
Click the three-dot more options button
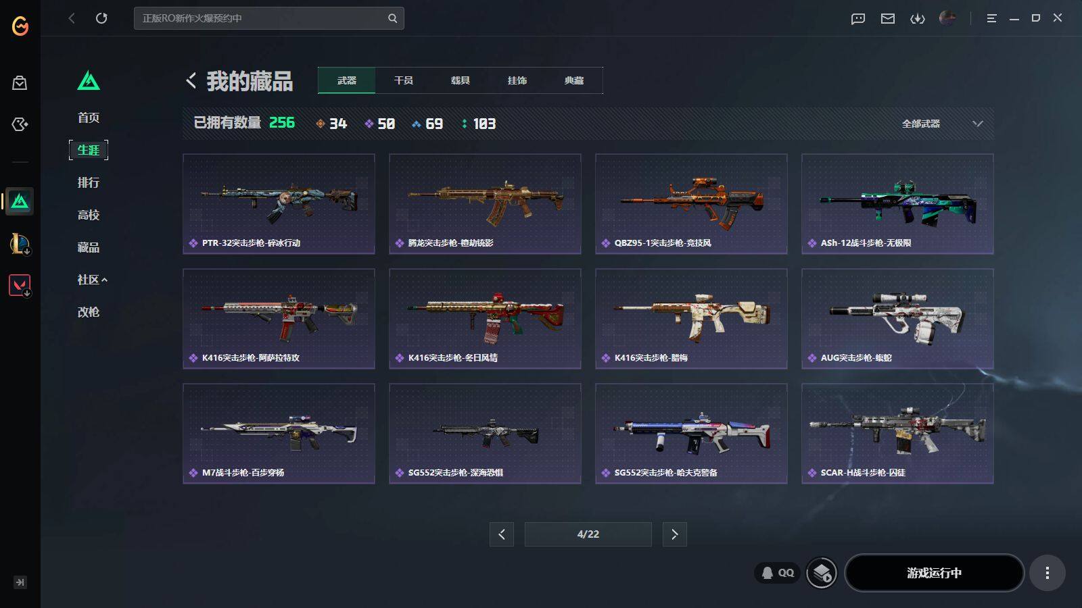[x=1048, y=573]
